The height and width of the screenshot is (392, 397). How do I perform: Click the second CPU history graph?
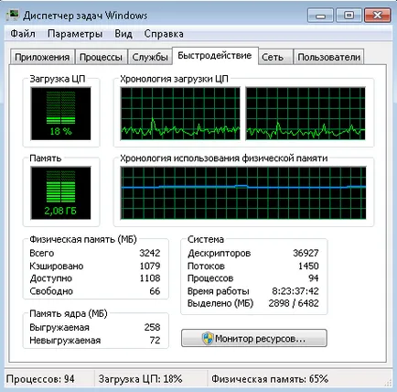[x=306, y=114]
